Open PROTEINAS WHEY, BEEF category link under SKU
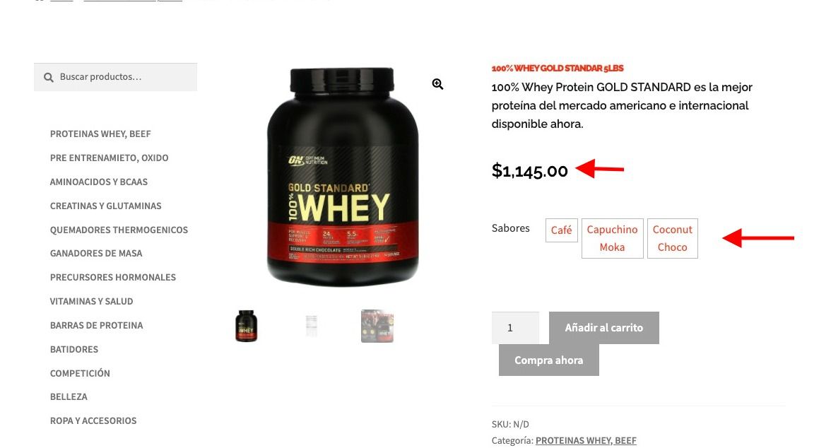 586,440
